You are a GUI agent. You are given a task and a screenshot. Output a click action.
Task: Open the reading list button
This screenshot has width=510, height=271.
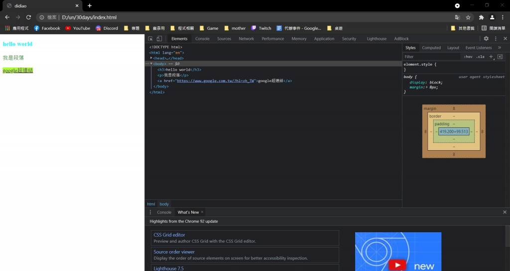pos(494,28)
